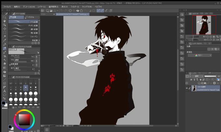This screenshot has width=221, height=132.
Task: Open the Sub Tool palette menu icon
Action: (x=10, y=14)
